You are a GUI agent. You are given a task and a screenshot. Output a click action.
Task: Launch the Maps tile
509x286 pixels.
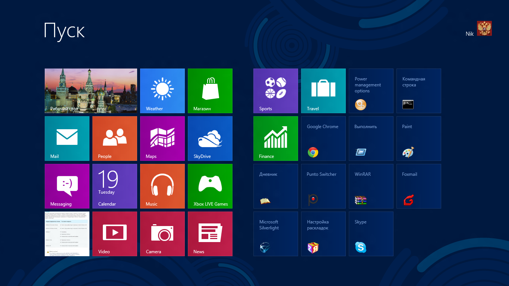(162, 139)
